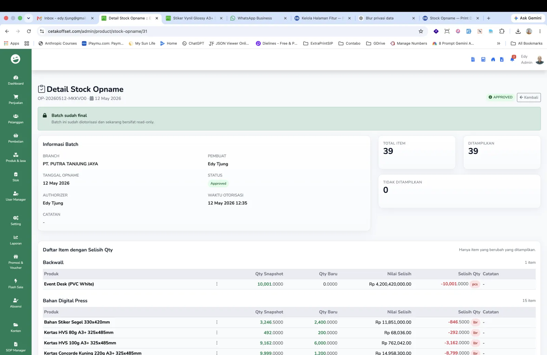Open the ChatGPT bookmark
547x355 pixels.
(x=193, y=43)
